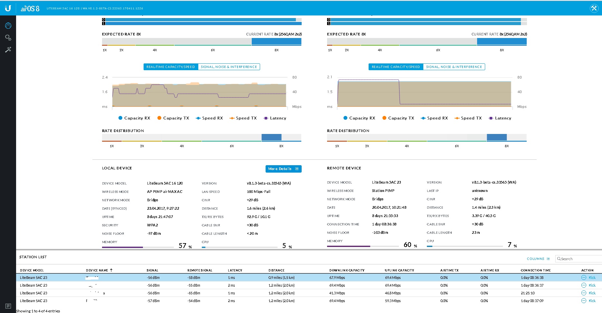Toggle Speed TX legend in left chart

point(243,118)
